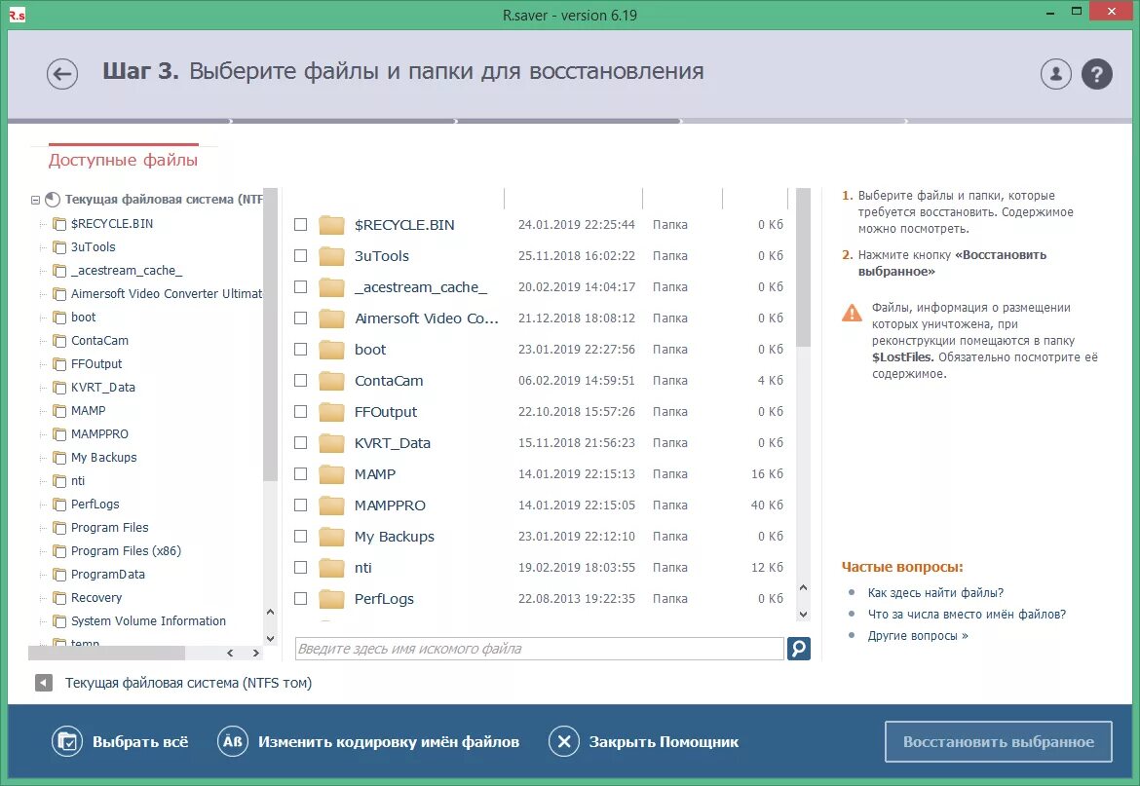Click the tree scroll right arrow
The width and height of the screenshot is (1140, 786).
tap(256, 654)
